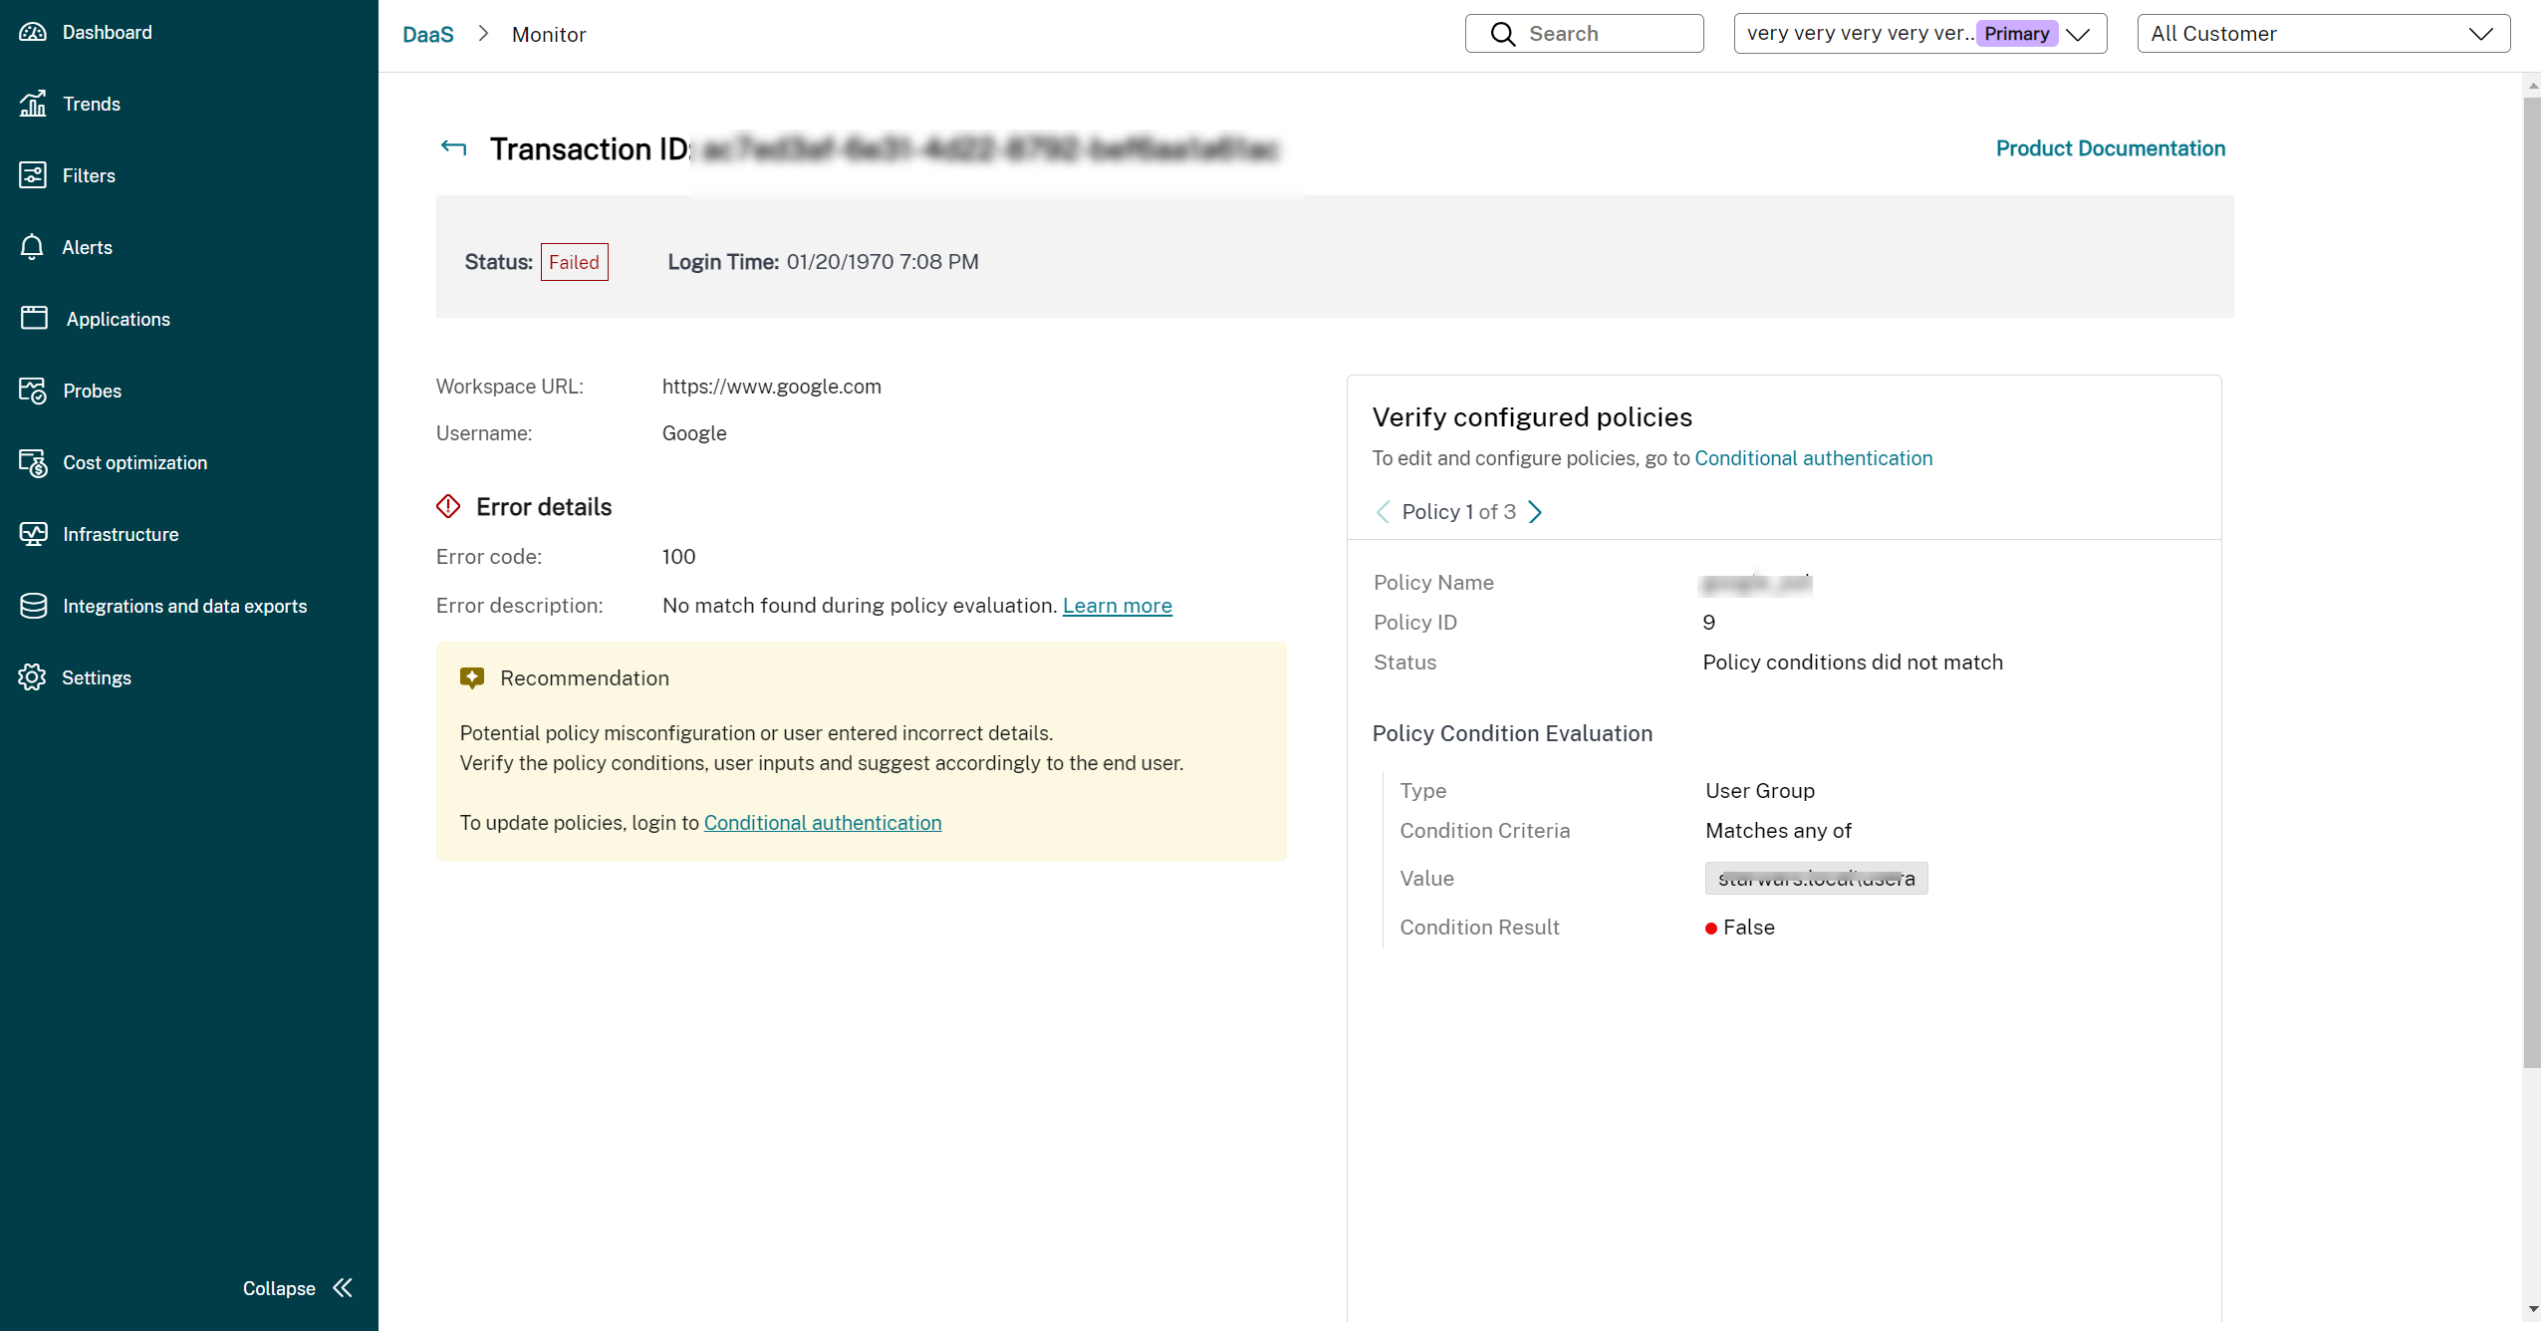
Task: Open Integrations and data exports menu item
Action: click(184, 606)
